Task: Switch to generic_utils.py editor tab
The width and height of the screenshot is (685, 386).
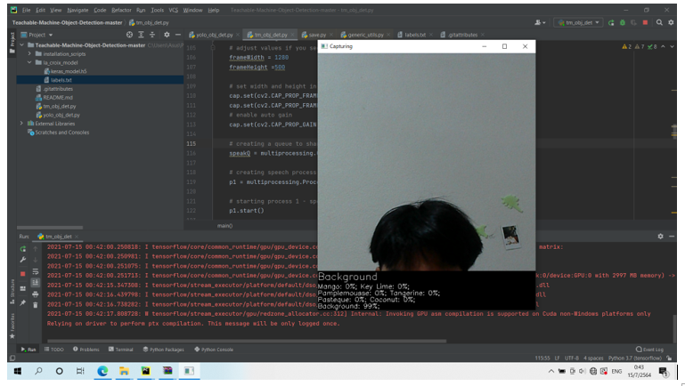Action: (x=365, y=35)
